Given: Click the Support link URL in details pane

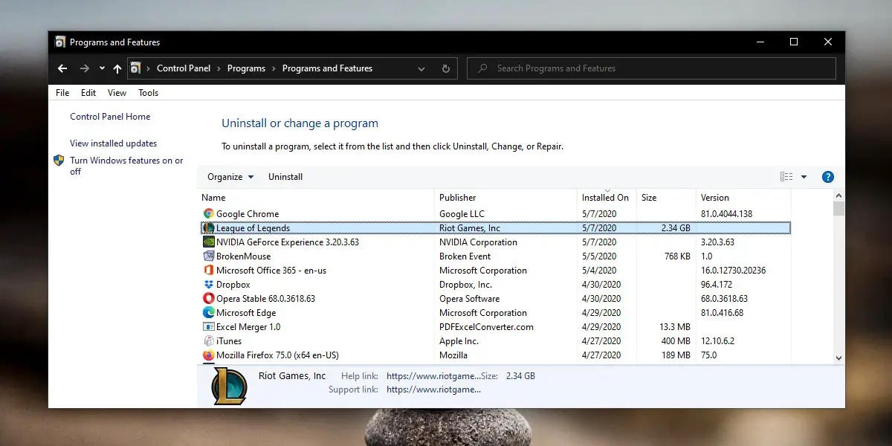Looking at the screenshot, I should coord(433,390).
